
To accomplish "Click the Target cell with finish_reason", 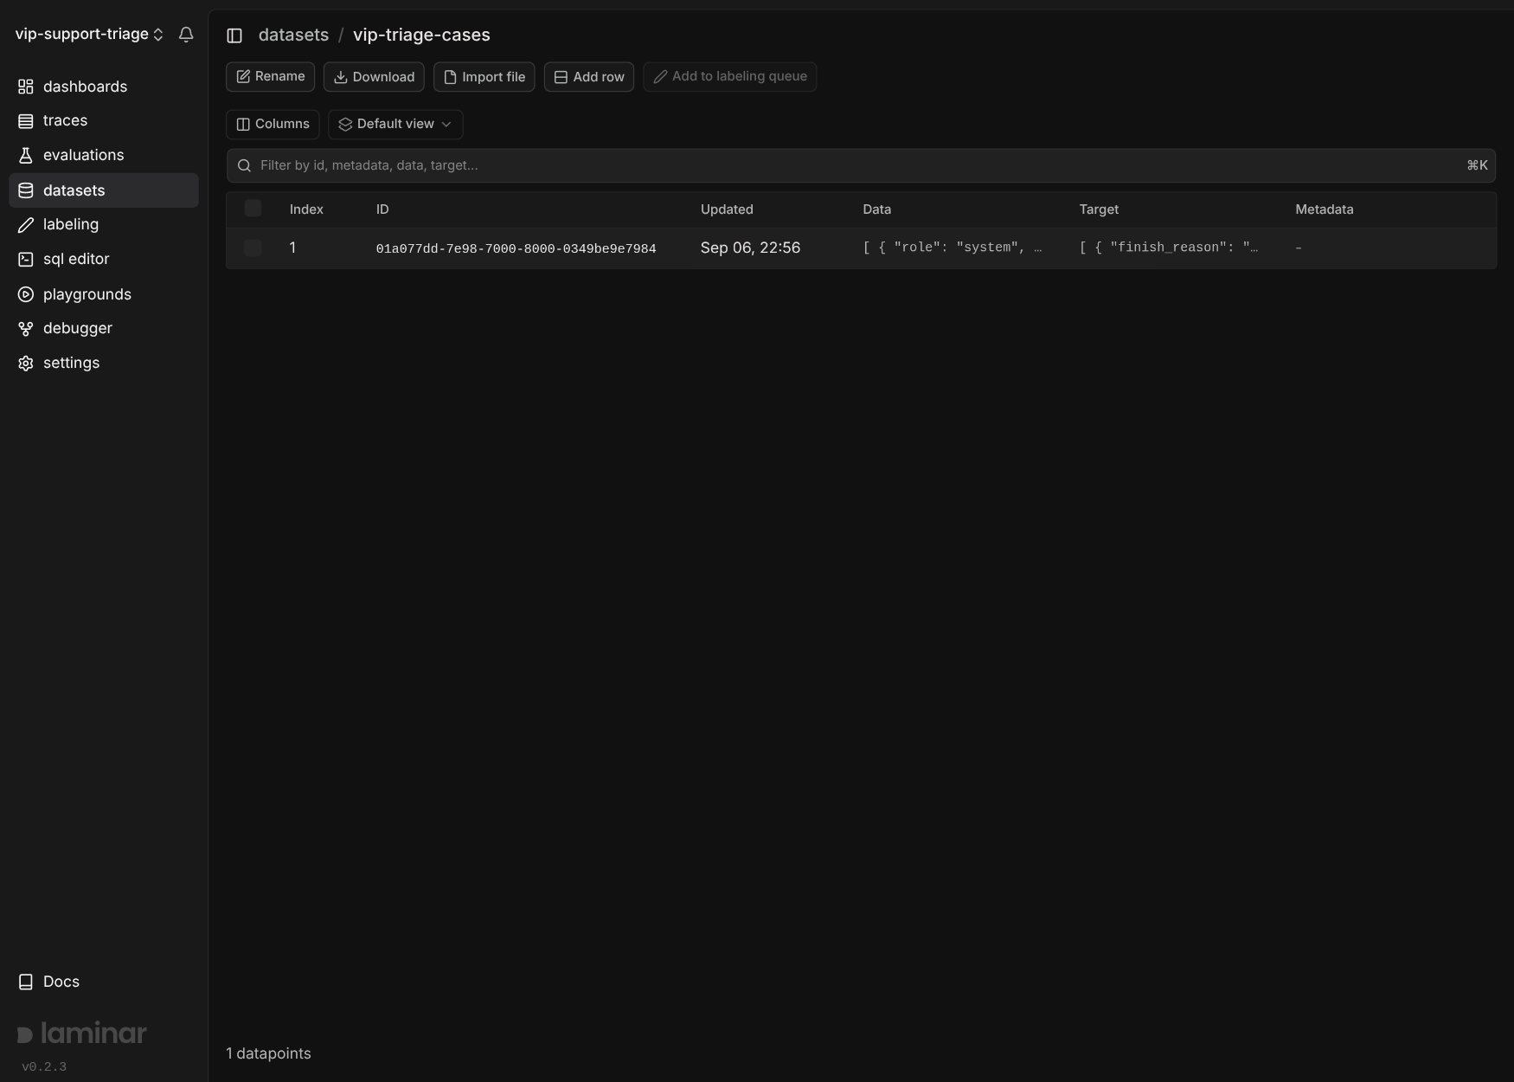I will 1168,248.
